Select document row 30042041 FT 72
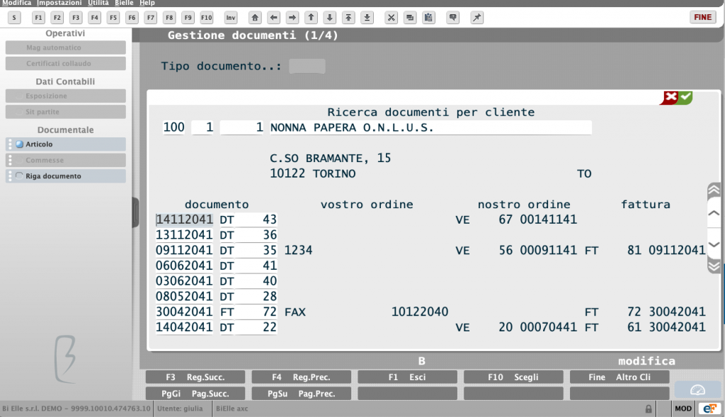The width and height of the screenshot is (725, 417). (216, 312)
